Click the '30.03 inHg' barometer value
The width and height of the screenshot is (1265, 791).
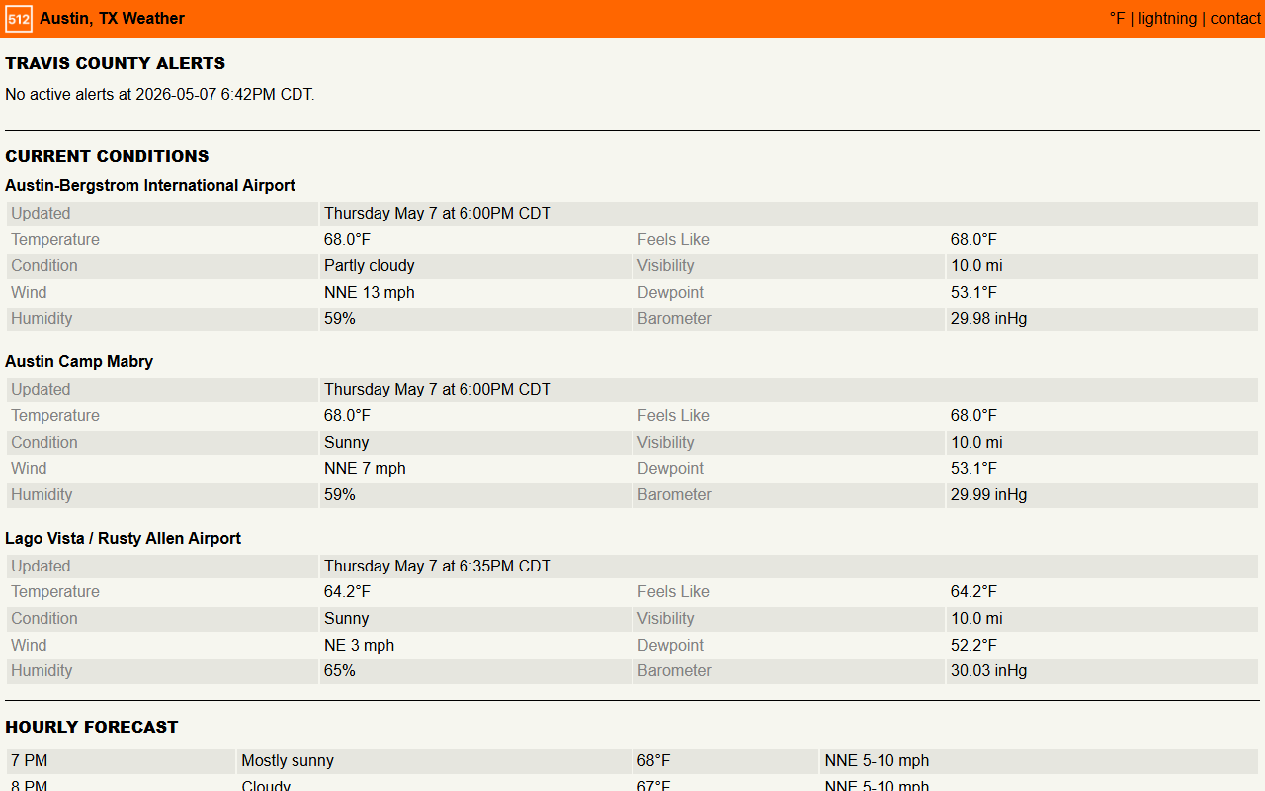(x=988, y=670)
